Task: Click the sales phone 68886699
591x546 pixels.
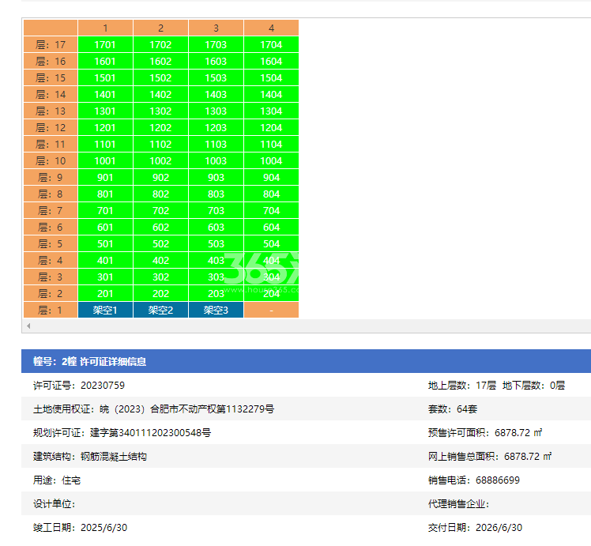Action: pyautogui.click(x=498, y=480)
